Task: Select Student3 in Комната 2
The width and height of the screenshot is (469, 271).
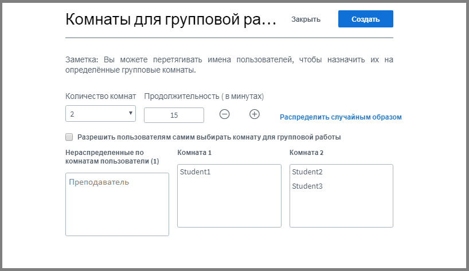Action: (307, 186)
